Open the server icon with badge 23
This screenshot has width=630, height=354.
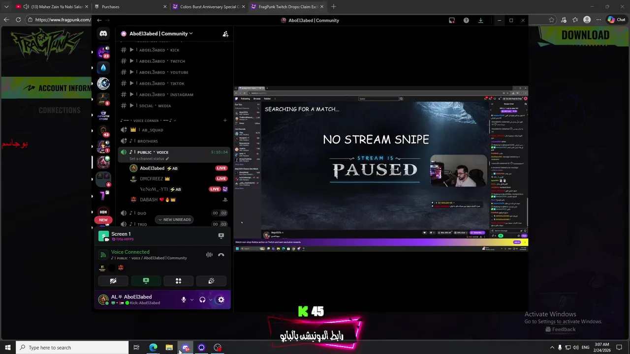pyautogui.click(x=103, y=51)
